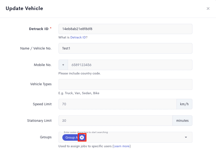
Task: Select the Stationary Limit input
Action: click(115, 121)
